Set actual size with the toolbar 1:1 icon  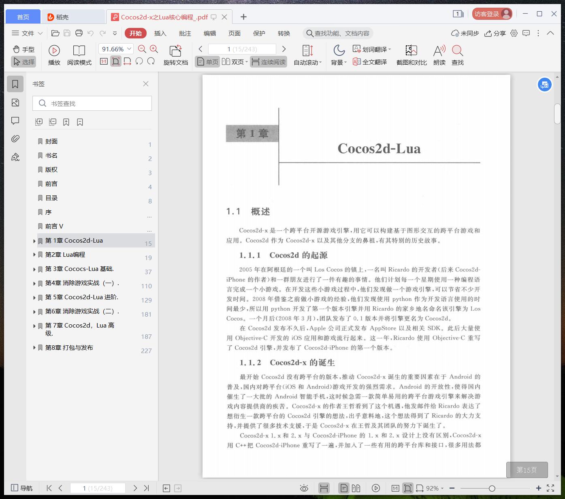click(x=104, y=61)
